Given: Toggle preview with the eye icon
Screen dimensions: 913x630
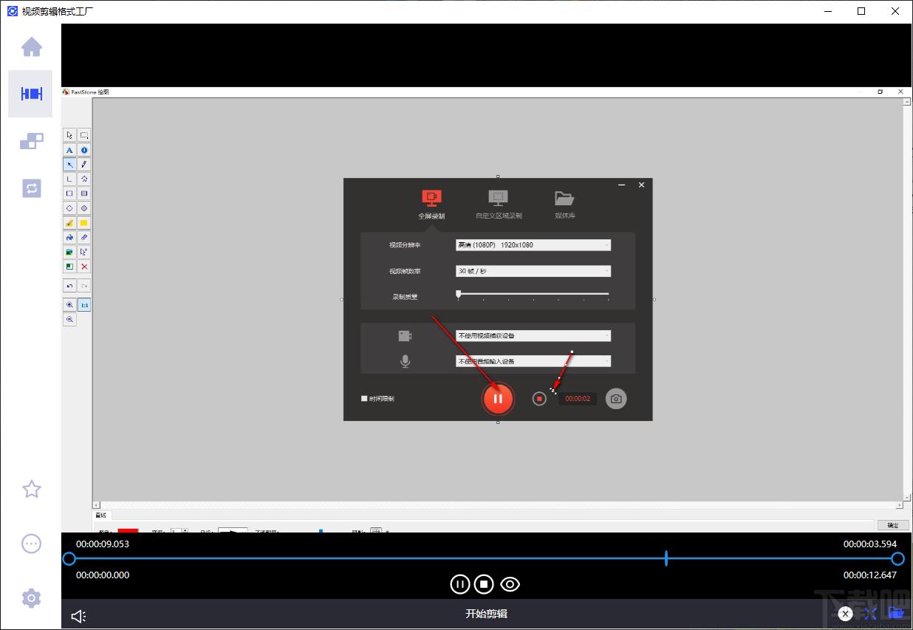Looking at the screenshot, I should 510,584.
